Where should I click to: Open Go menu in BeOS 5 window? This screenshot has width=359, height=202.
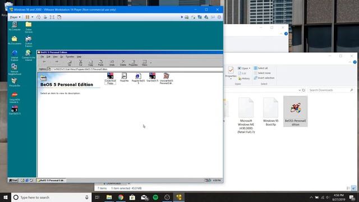pyautogui.click(x=62, y=57)
